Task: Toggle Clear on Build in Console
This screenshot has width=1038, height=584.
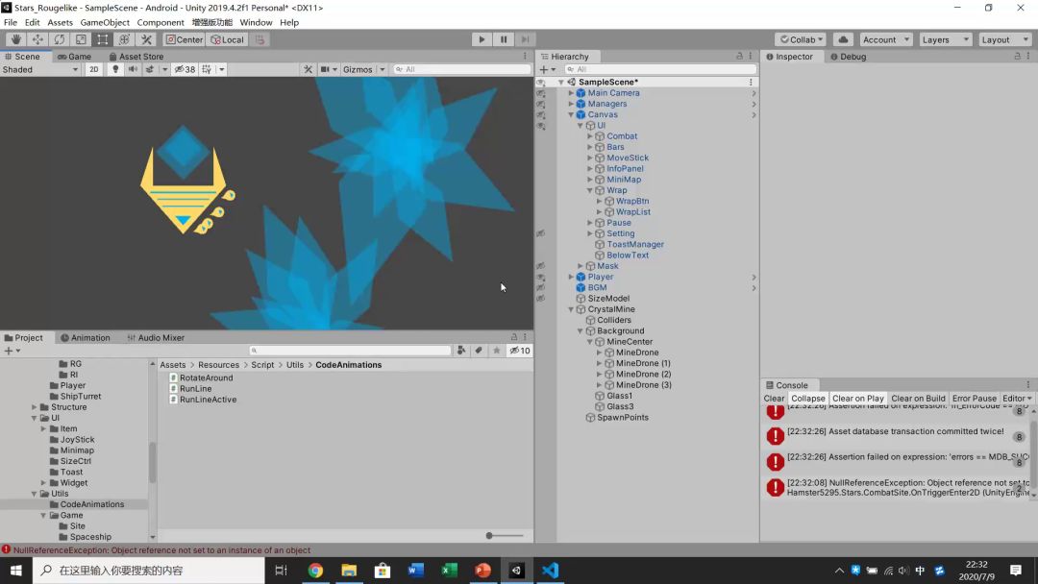Action: coord(918,399)
